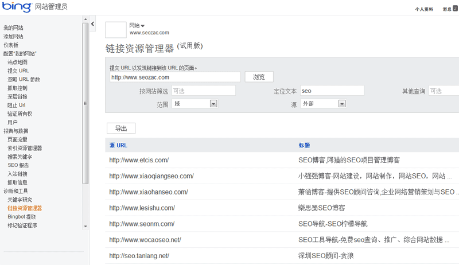Click the 导出 export button
The image size is (459, 265).
click(121, 128)
